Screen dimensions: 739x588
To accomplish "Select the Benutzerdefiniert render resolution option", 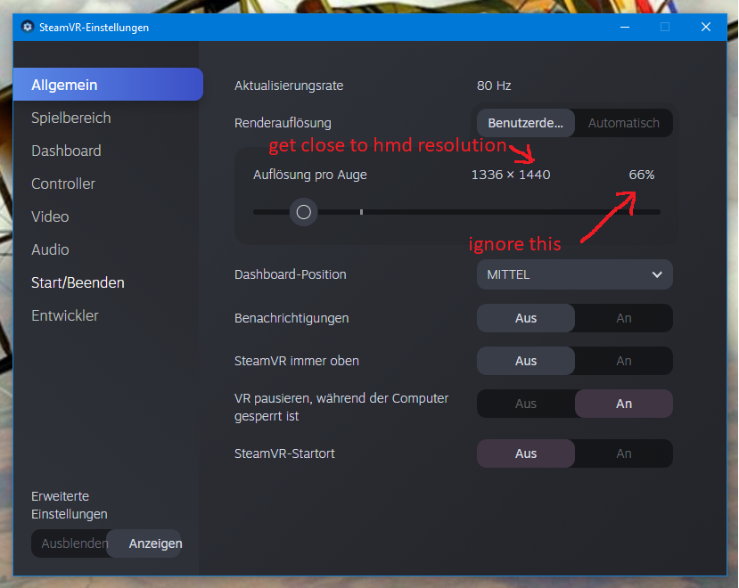I will coord(525,122).
